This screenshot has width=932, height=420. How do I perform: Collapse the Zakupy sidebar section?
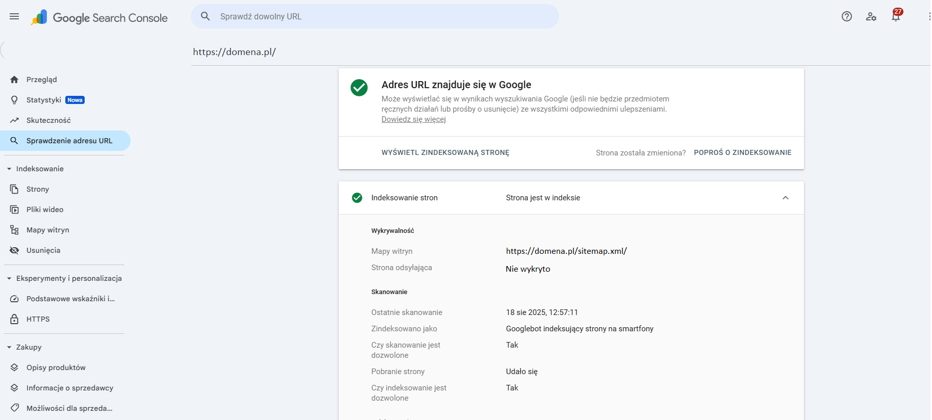pyautogui.click(x=9, y=347)
